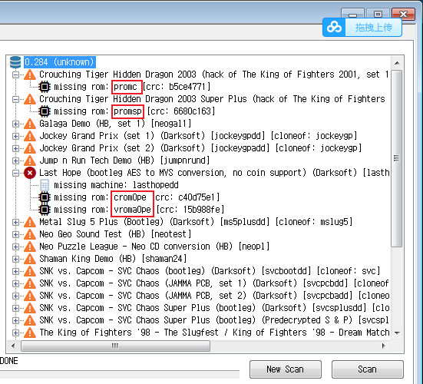Click the Scan button
423x384 pixels.
point(368,369)
